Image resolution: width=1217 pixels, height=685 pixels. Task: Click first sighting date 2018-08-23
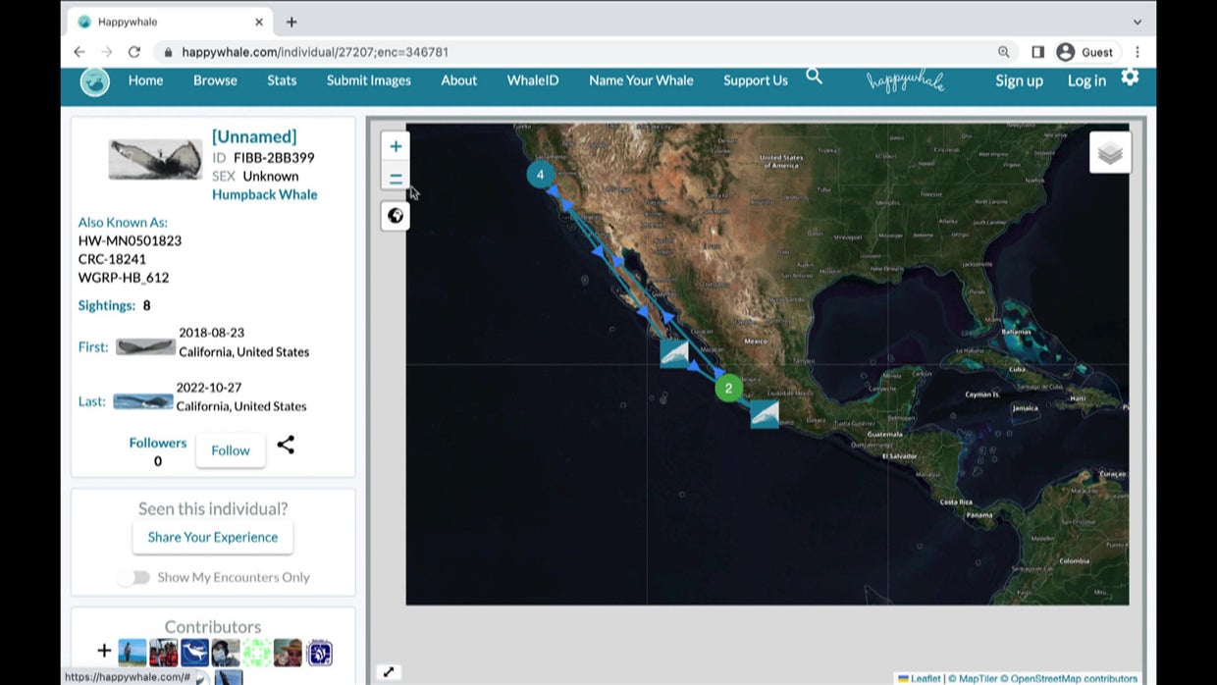(211, 333)
